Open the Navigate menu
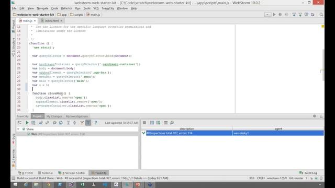The height and width of the screenshot is (188, 335). coord(42,8)
